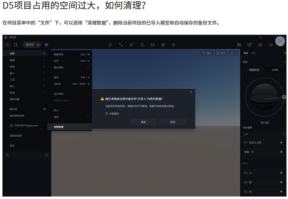This screenshot has width=288, height=199.
Task: Click the import file icon beside the menu
Action: [16, 45]
